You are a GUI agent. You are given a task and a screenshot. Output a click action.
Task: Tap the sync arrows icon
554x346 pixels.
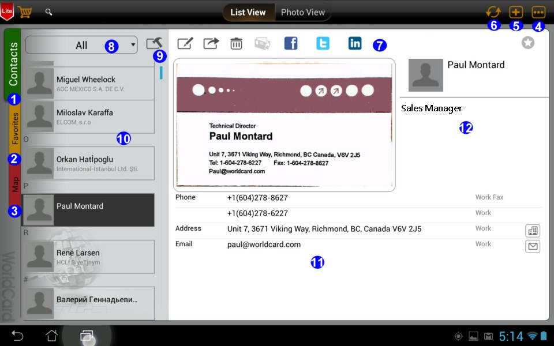click(x=493, y=12)
